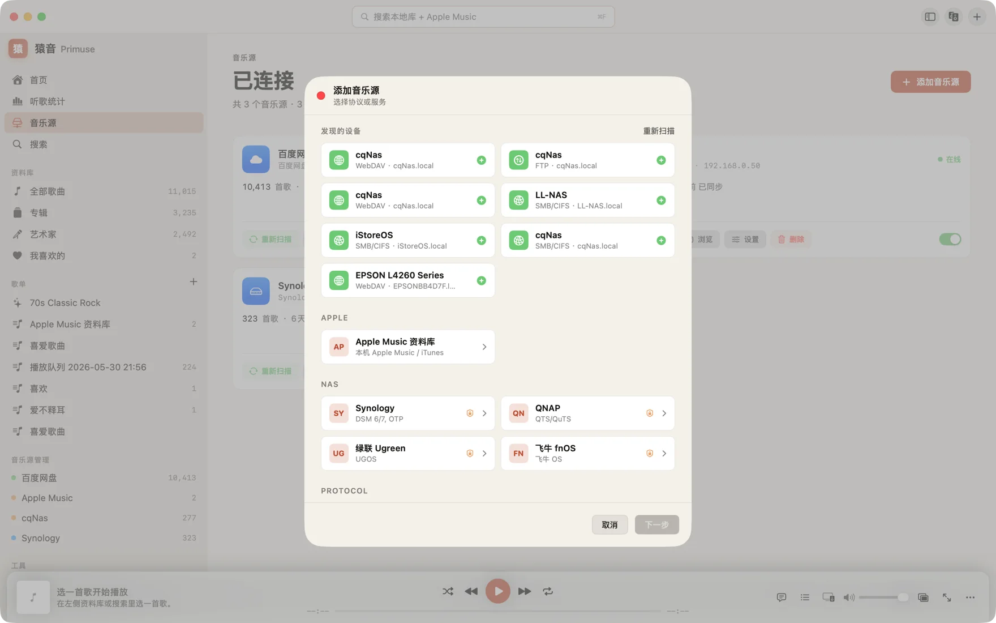Select 百度网盘 under 音乐源管理
The image size is (996, 623).
pos(104,478)
